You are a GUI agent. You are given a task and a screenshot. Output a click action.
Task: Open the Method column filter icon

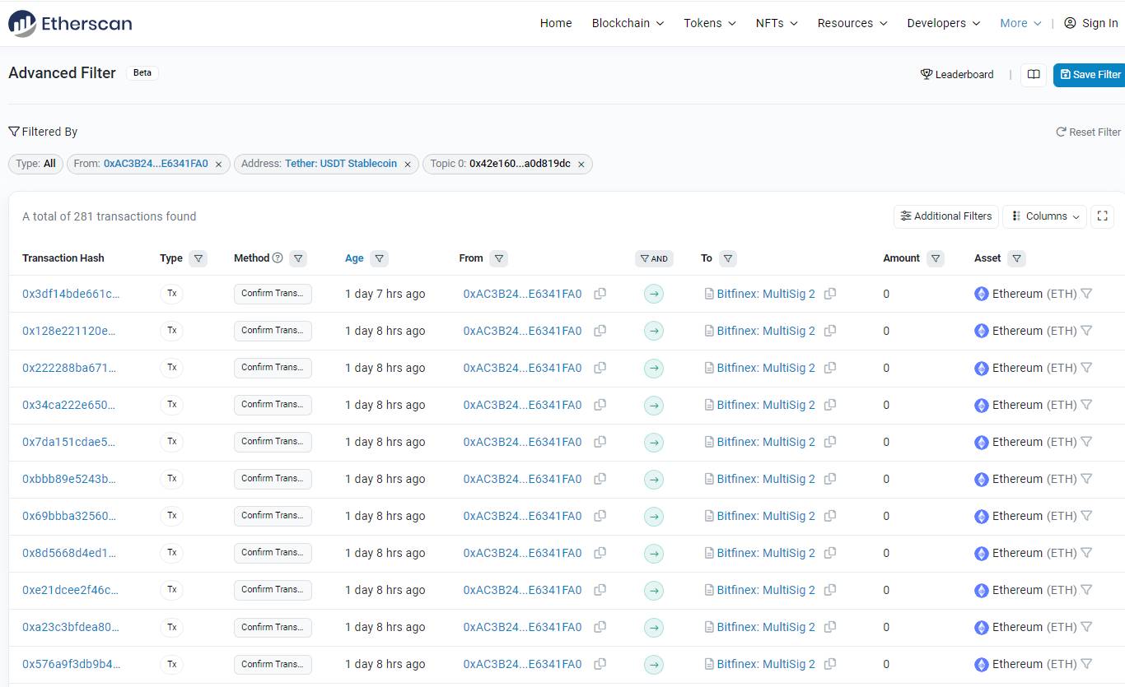tap(298, 258)
